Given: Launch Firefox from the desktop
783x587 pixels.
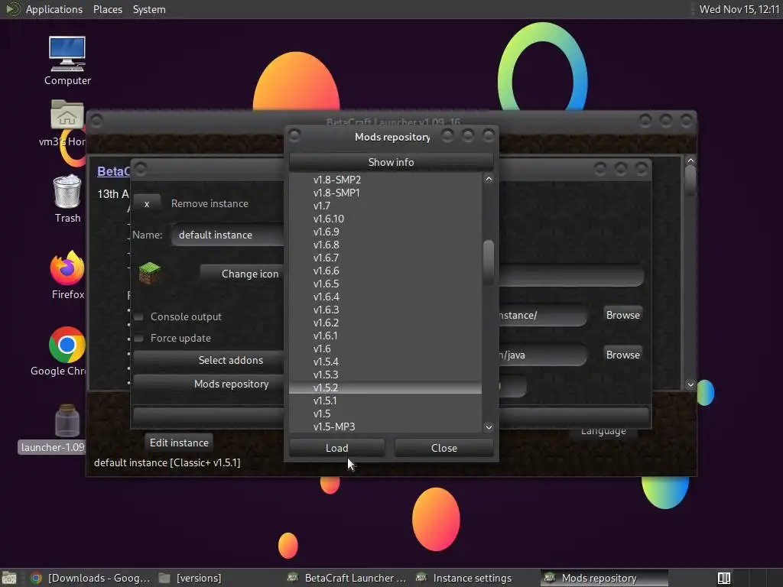Looking at the screenshot, I should point(67,268).
